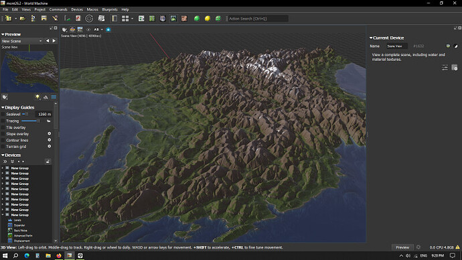This screenshot has width=462, height=260.
Task: Click the lock icon in the Devices panel
Action: point(48,161)
